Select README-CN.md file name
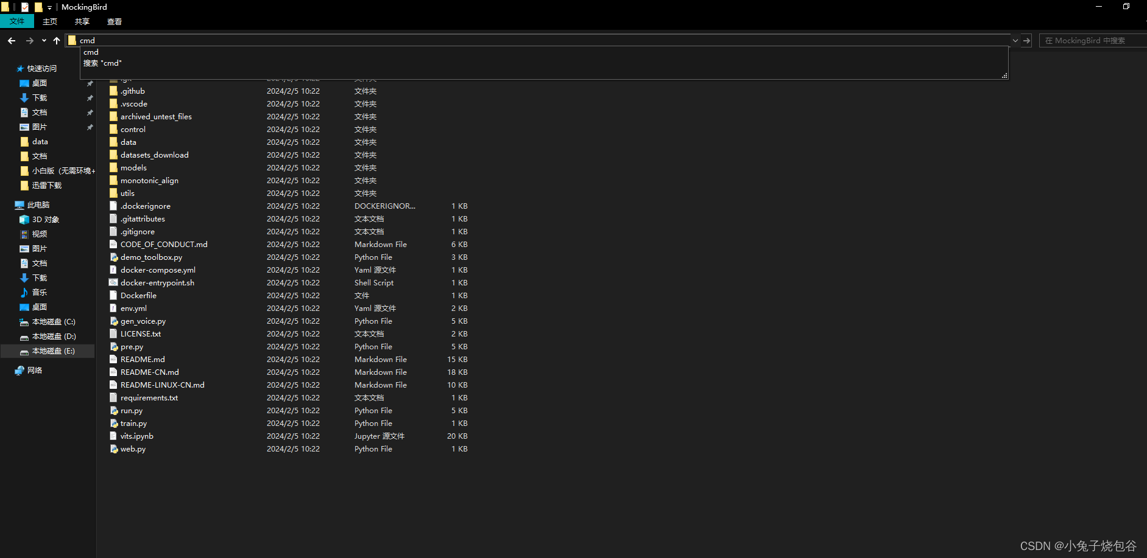This screenshot has width=1147, height=558. [x=150, y=372]
